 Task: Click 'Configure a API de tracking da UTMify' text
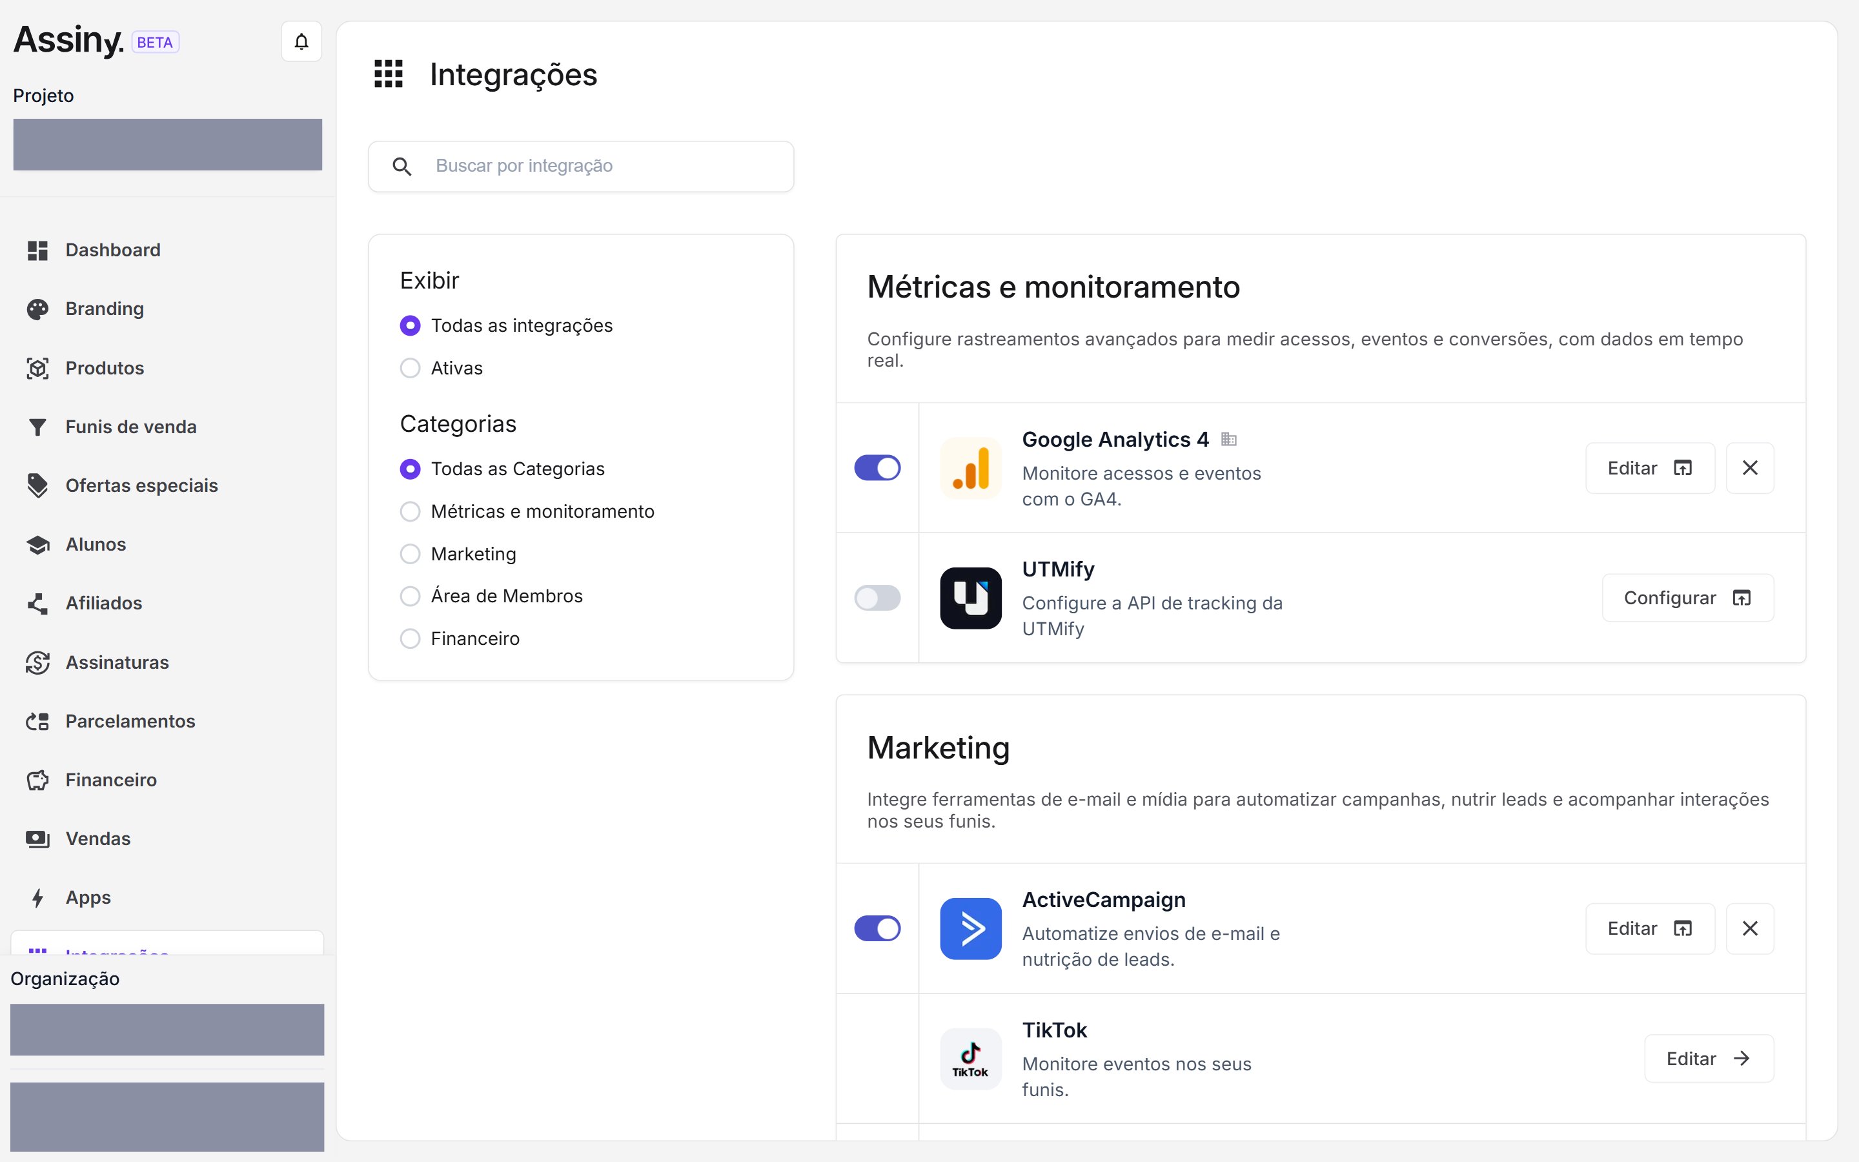click(1152, 617)
